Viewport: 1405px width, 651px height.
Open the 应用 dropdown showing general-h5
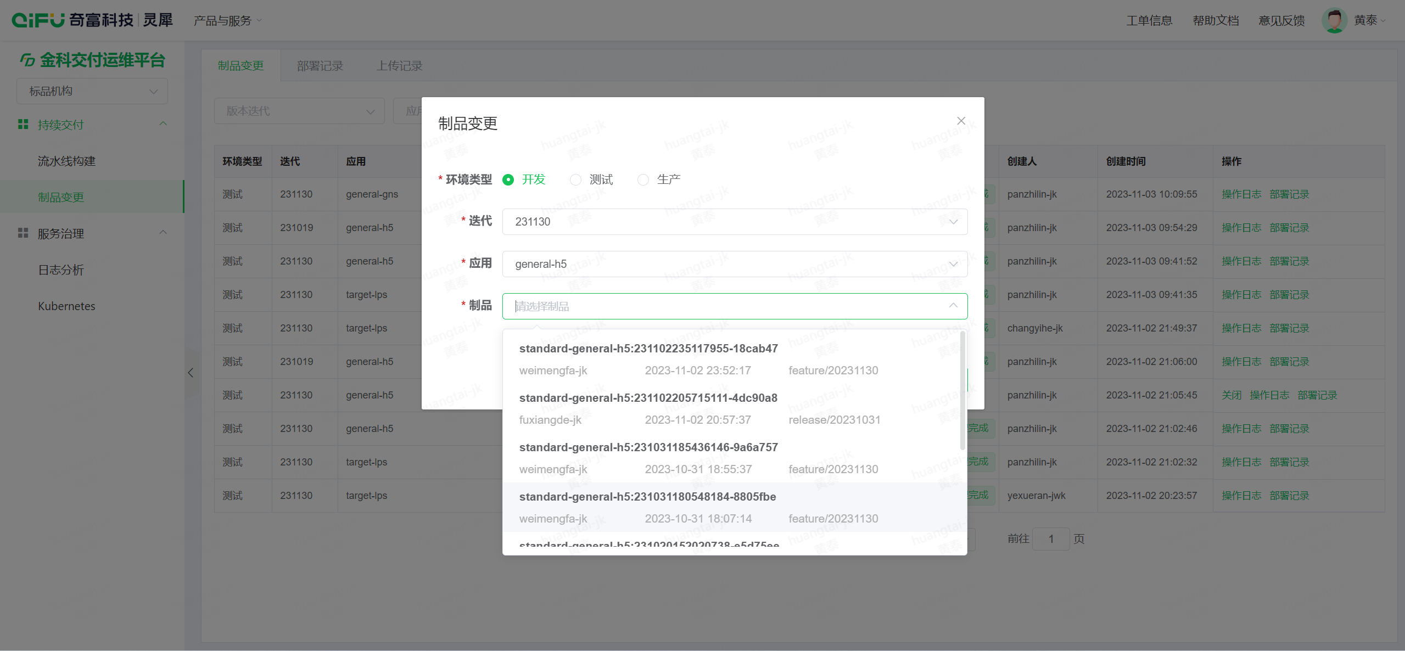point(734,264)
